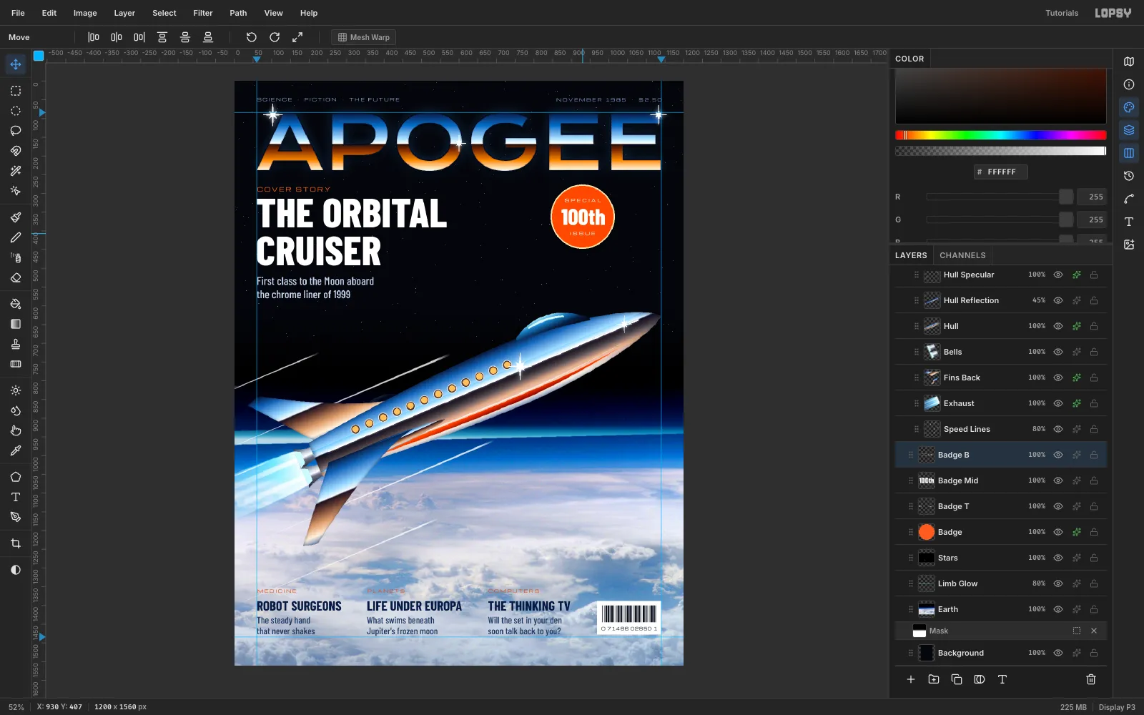Select the Eraser tool
The height and width of the screenshot is (715, 1144).
point(16,277)
